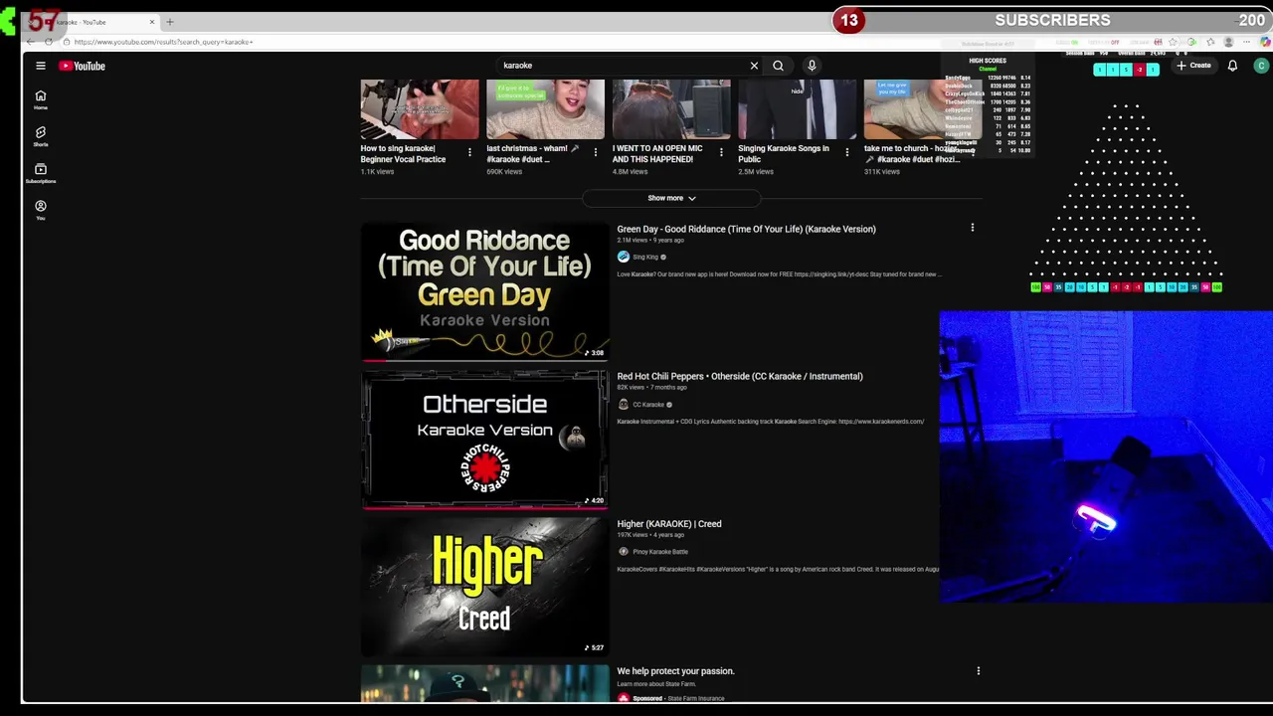Open menu for Open Mic short

[721, 152]
